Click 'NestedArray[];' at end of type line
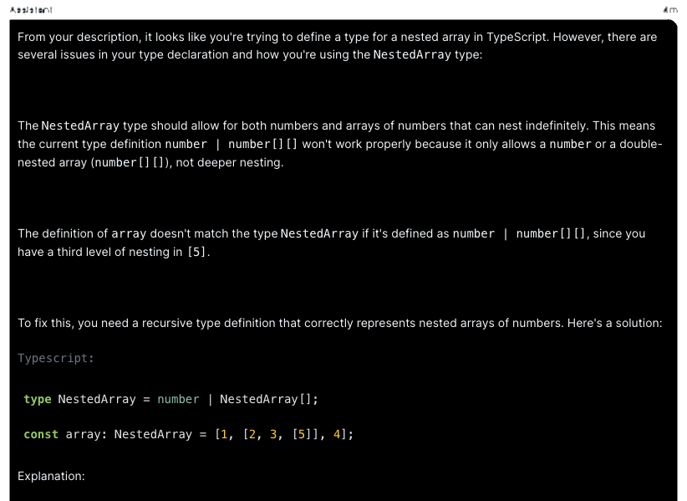The width and height of the screenshot is (687, 501). pyautogui.click(x=269, y=399)
